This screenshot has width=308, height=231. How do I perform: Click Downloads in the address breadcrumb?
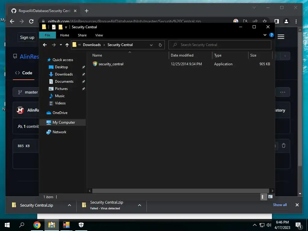tap(92, 45)
